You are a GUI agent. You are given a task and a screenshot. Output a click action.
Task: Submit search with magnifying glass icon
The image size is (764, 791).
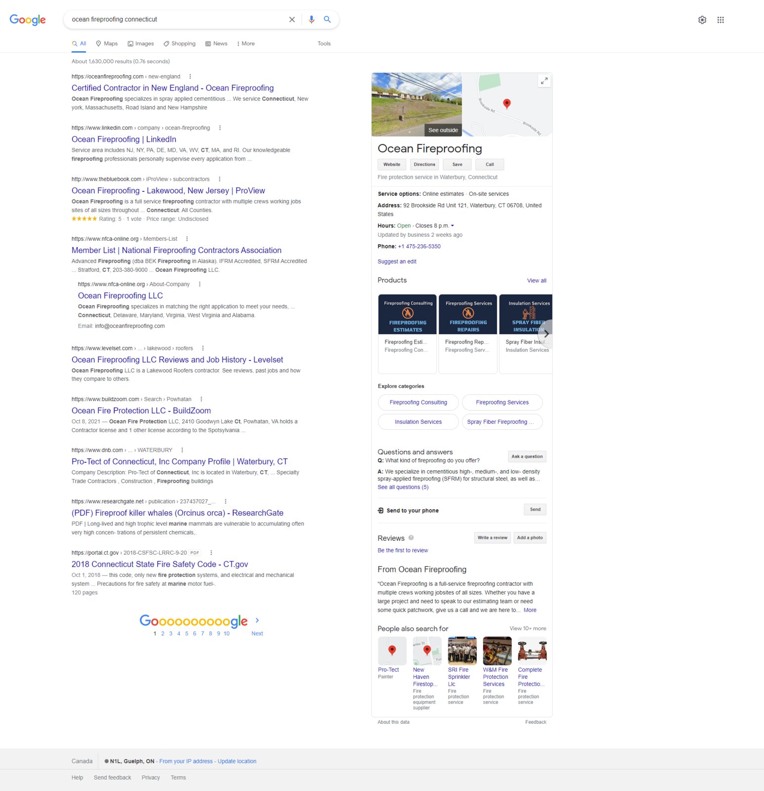click(327, 19)
